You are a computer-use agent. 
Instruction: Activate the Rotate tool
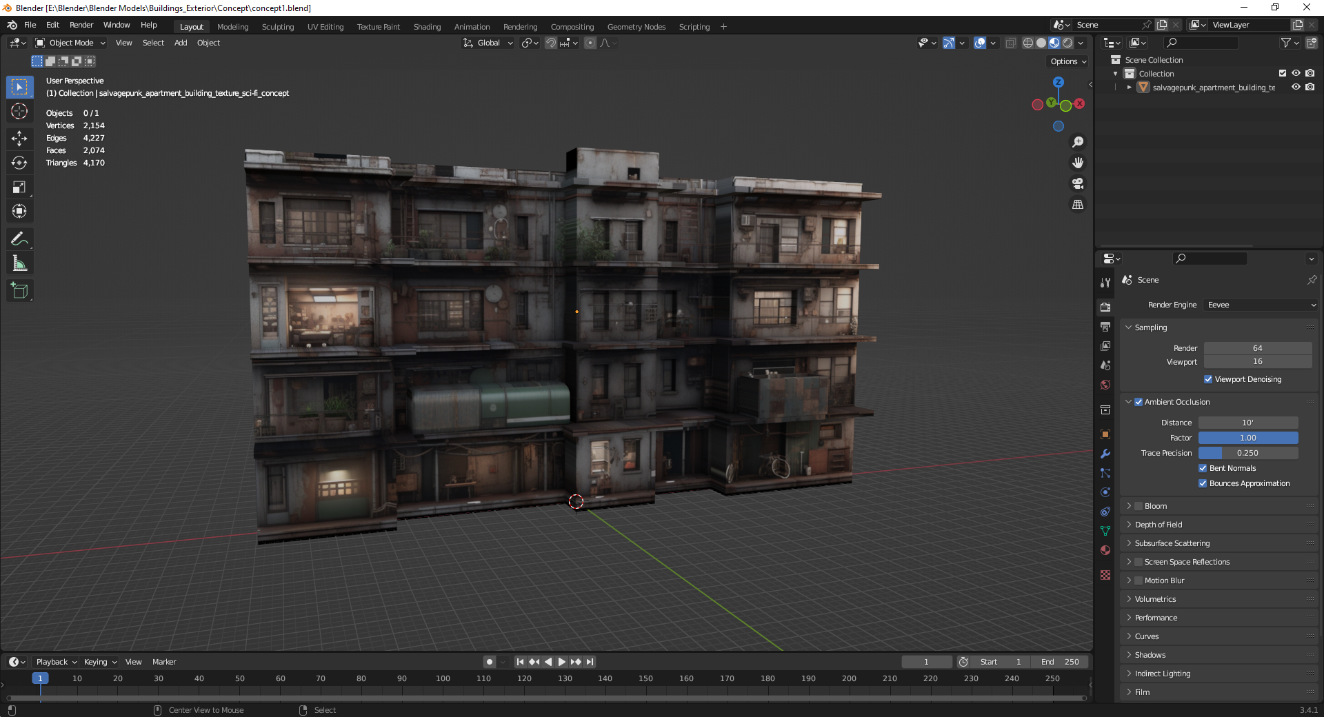coord(19,163)
